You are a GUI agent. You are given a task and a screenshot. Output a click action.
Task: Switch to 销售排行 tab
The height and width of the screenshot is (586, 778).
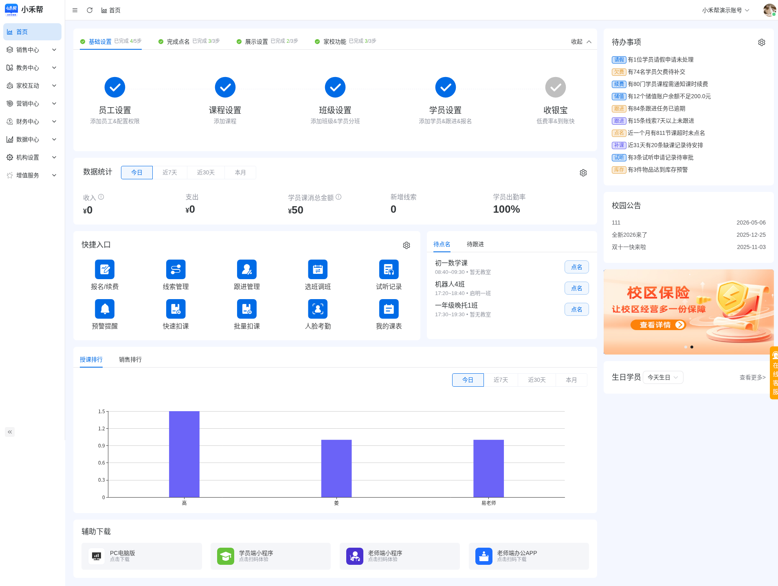pos(130,359)
